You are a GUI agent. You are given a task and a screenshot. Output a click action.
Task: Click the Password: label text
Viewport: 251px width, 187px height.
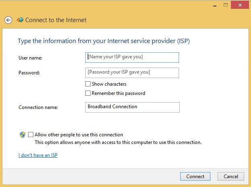[x=29, y=73]
